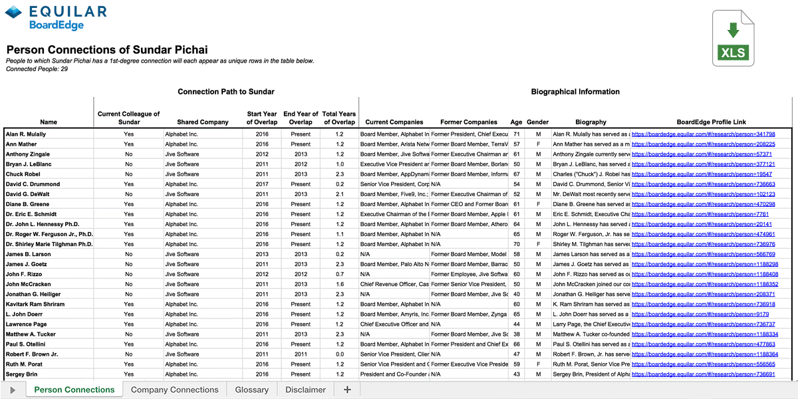Select the Current Colleague cell for Bryan J. LeBlanc
Screen dimensions: 798x399
[129, 164]
